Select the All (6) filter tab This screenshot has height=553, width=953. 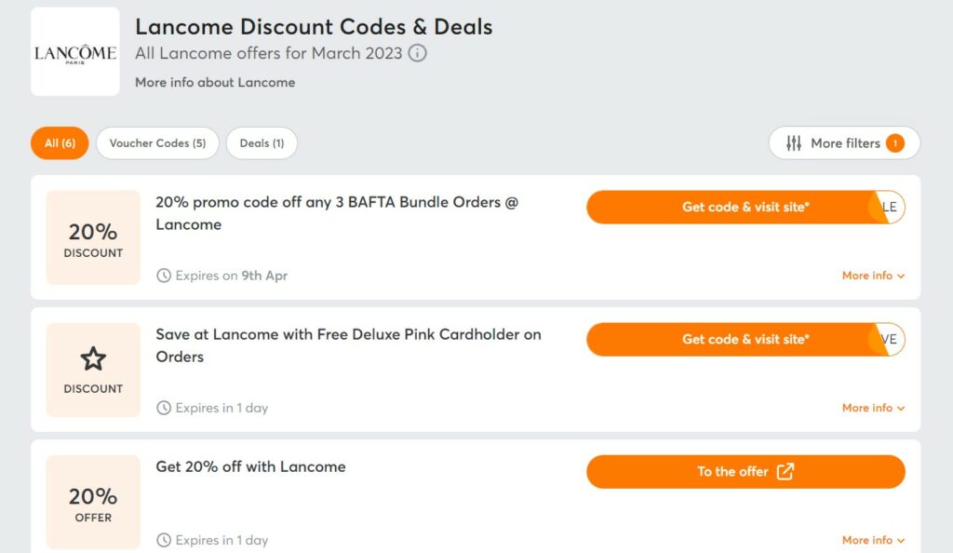60,142
